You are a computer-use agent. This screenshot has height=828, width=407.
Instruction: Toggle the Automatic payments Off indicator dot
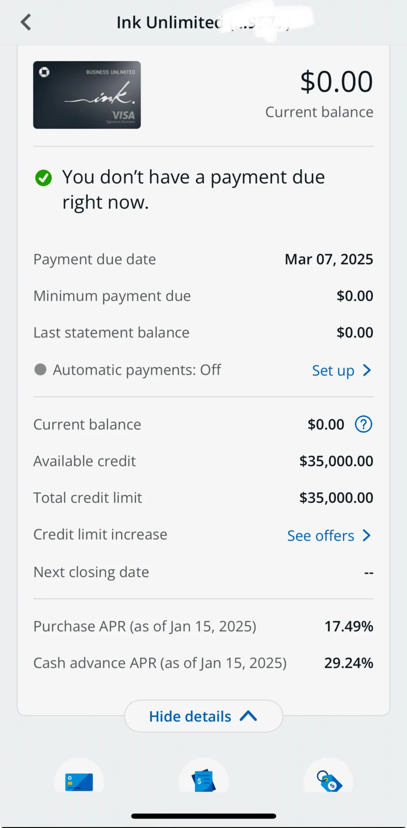click(x=40, y=370)
